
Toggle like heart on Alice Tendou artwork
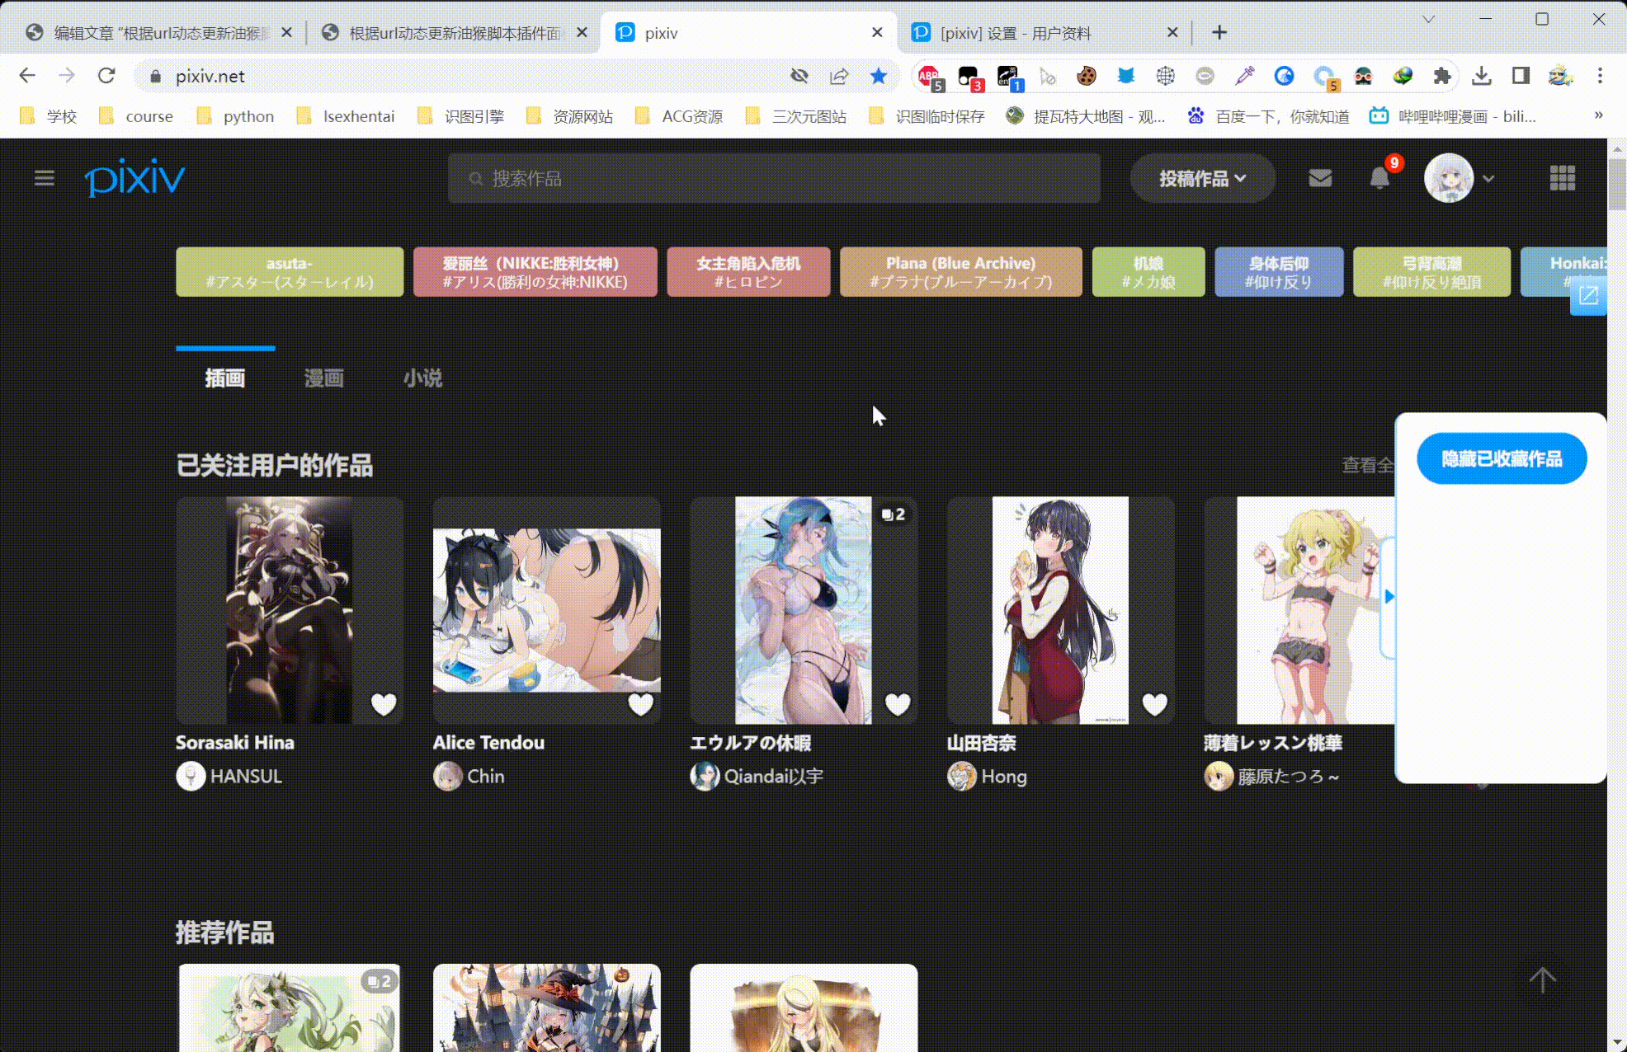pyautogui.click(x=641, y=704)
